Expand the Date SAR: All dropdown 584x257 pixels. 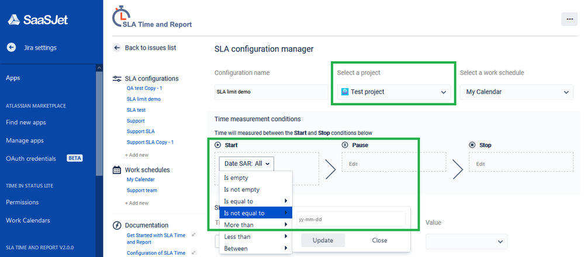point(247,164)
